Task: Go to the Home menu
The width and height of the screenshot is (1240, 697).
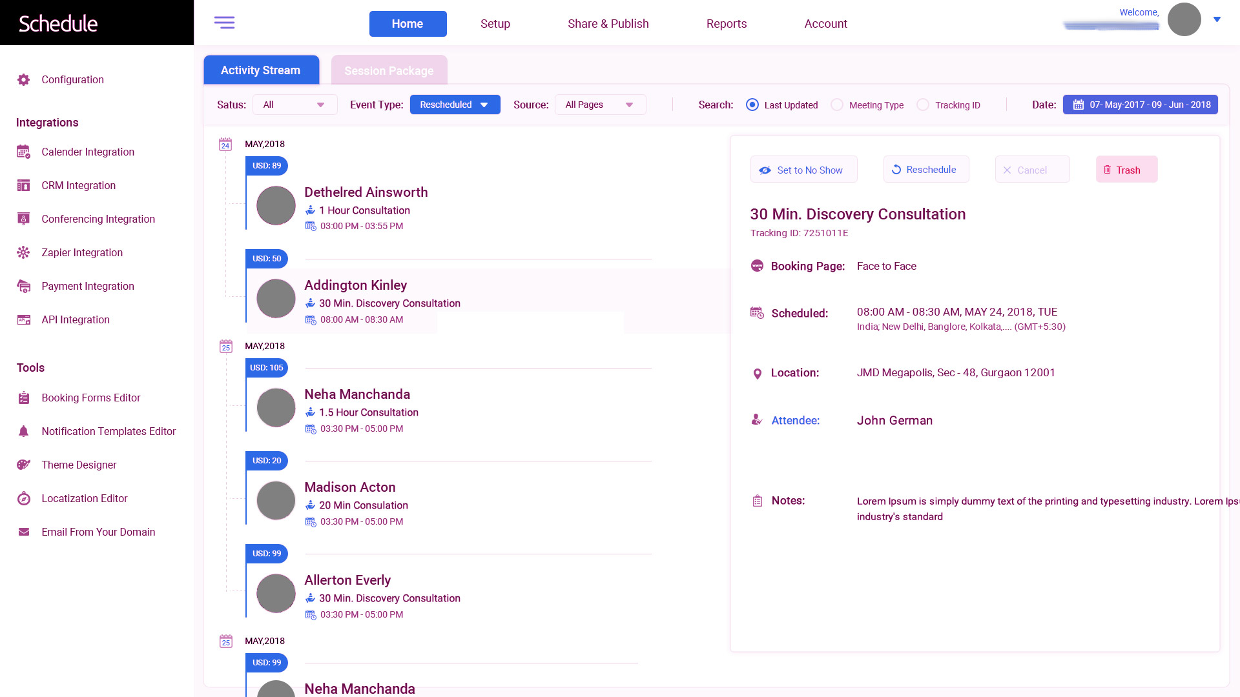Action: (x=408, y=24)
